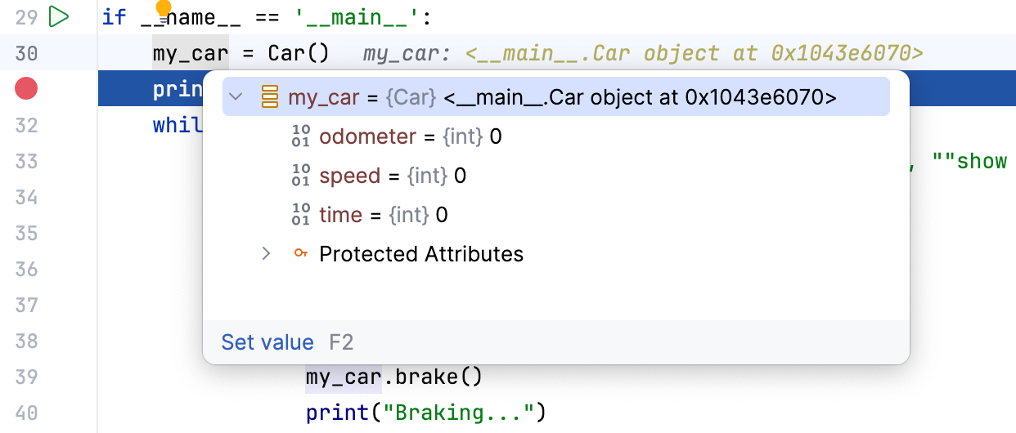Click the yellow intention lightbulb icon

pyautogui.click(x=164, y=9)
